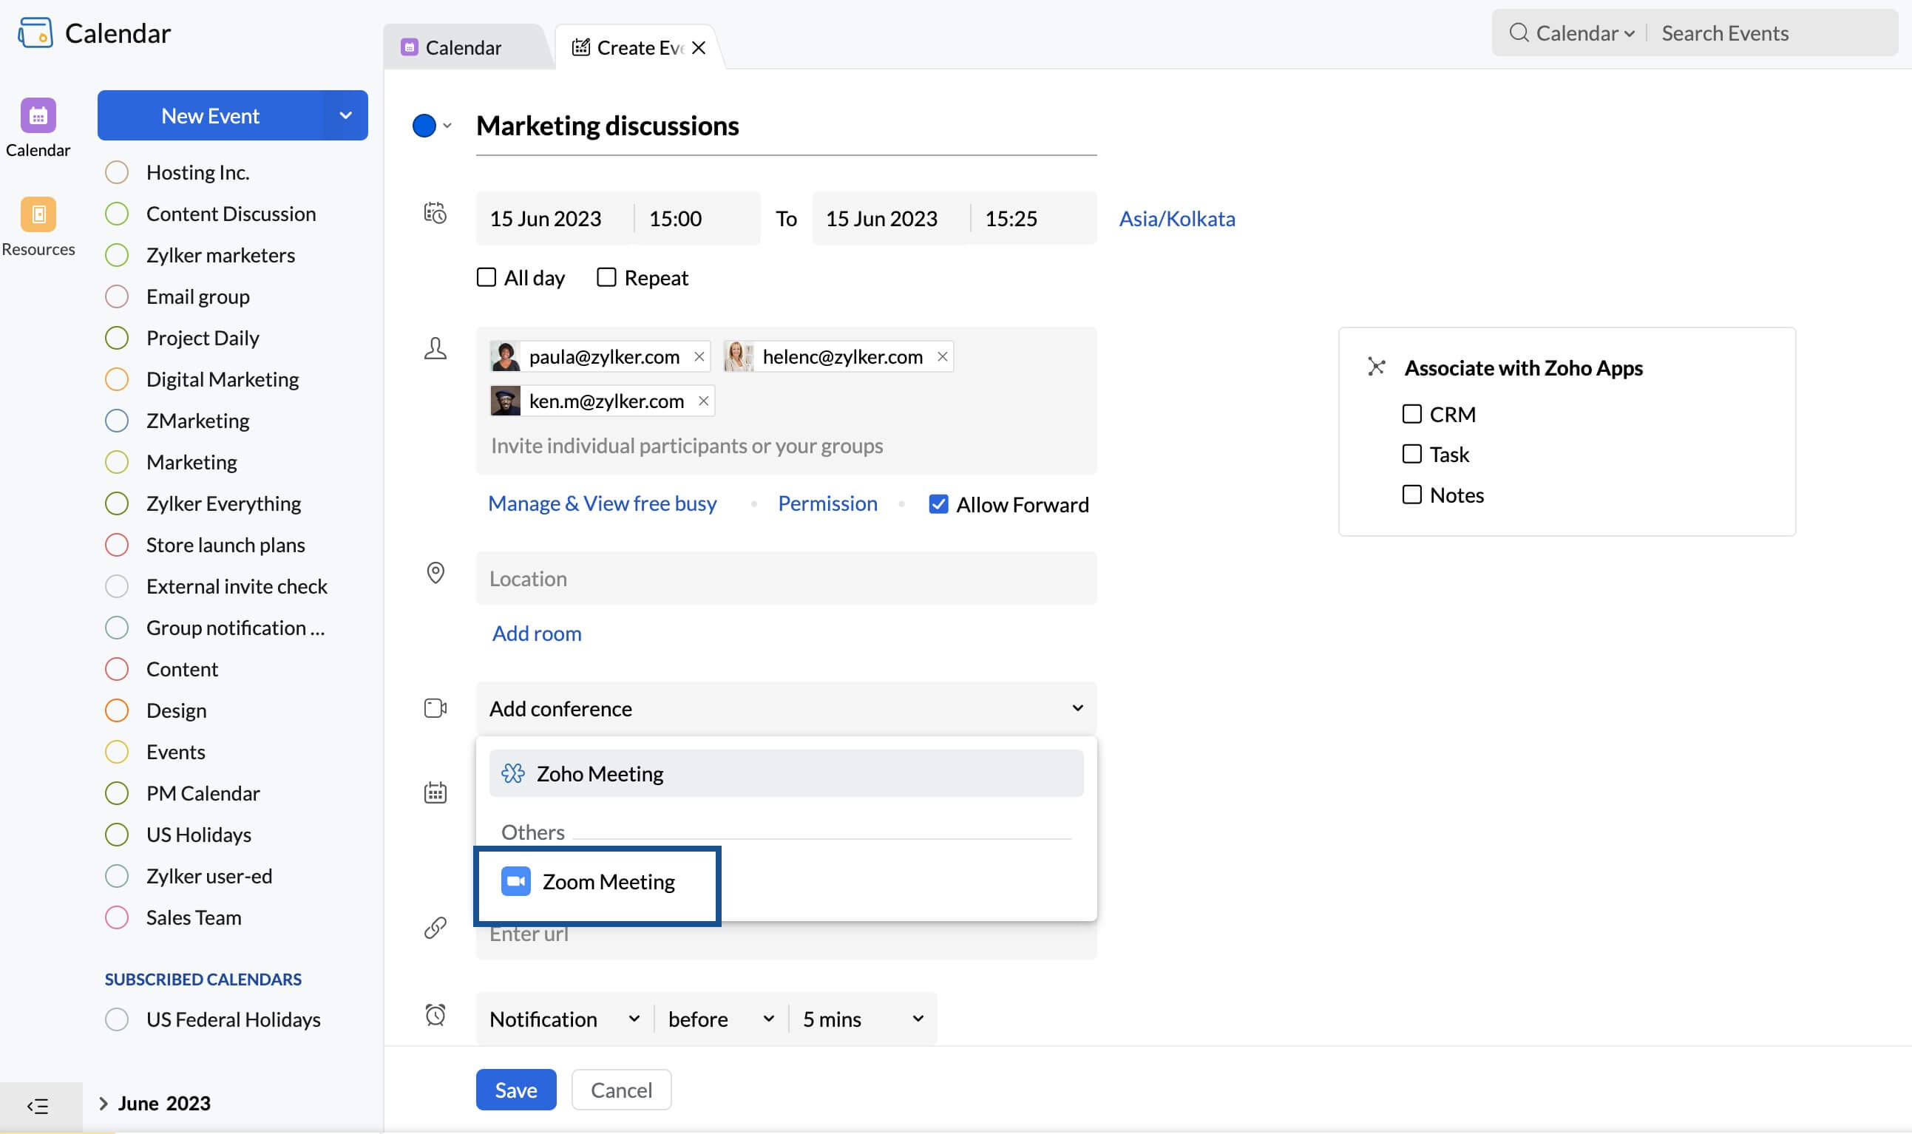Choose Zoho Meeting from conference list
The image size is (1912, 1134).
point(786,773)
